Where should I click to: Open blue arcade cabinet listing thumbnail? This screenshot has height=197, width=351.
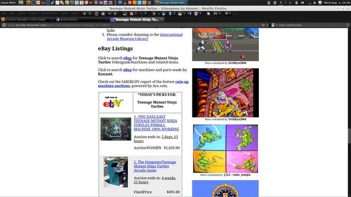point(116,172)
